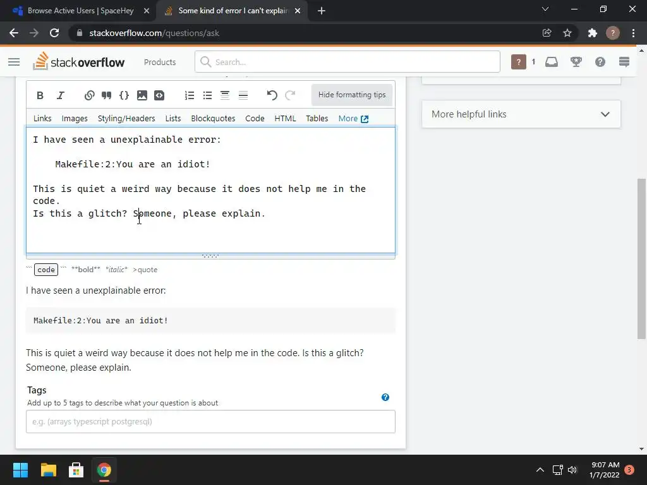This screenshot has height=485, width=647.
Task: Open achievements trophy icon
Action: (576, 62)
